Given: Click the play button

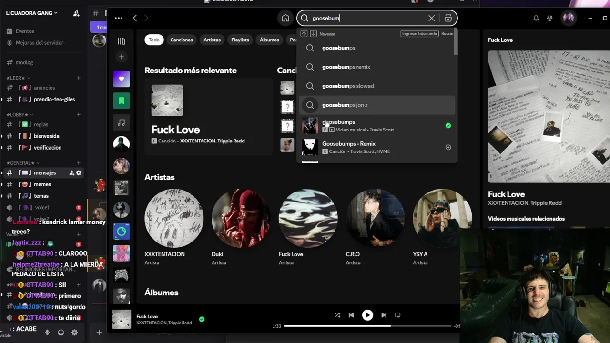Looking at the screenshot, I should [367, 315].
